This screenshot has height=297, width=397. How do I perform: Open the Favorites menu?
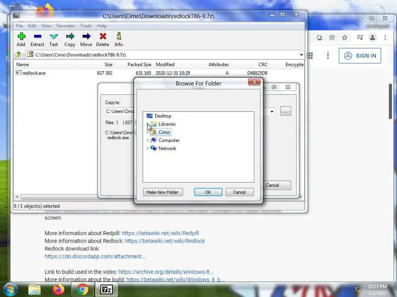point(66,26)
